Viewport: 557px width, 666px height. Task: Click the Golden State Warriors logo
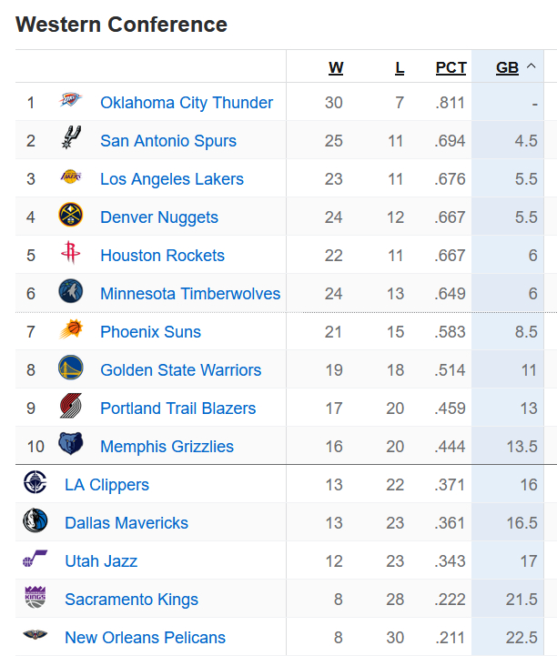pyautogui.click(x=71, y=369)
